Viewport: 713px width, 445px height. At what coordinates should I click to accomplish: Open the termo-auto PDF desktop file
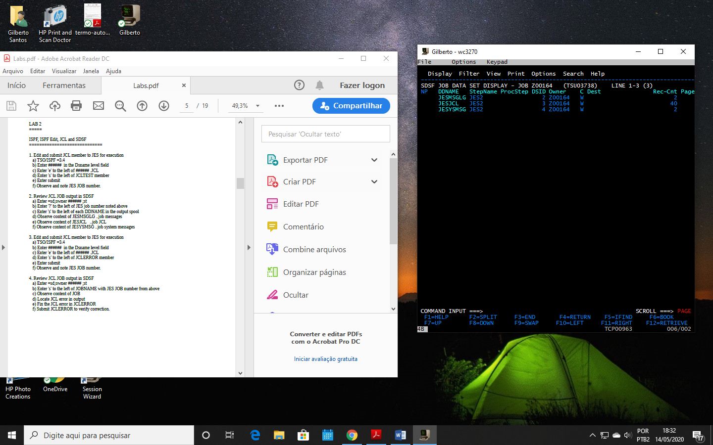tap(93, 20)
